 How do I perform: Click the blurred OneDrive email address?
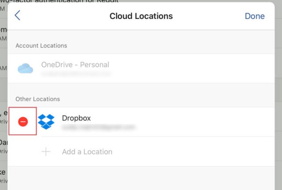[76, 74]
